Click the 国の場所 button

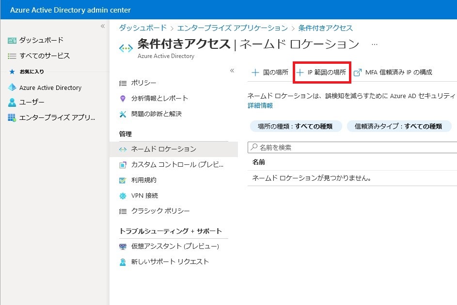click(270, 73)
